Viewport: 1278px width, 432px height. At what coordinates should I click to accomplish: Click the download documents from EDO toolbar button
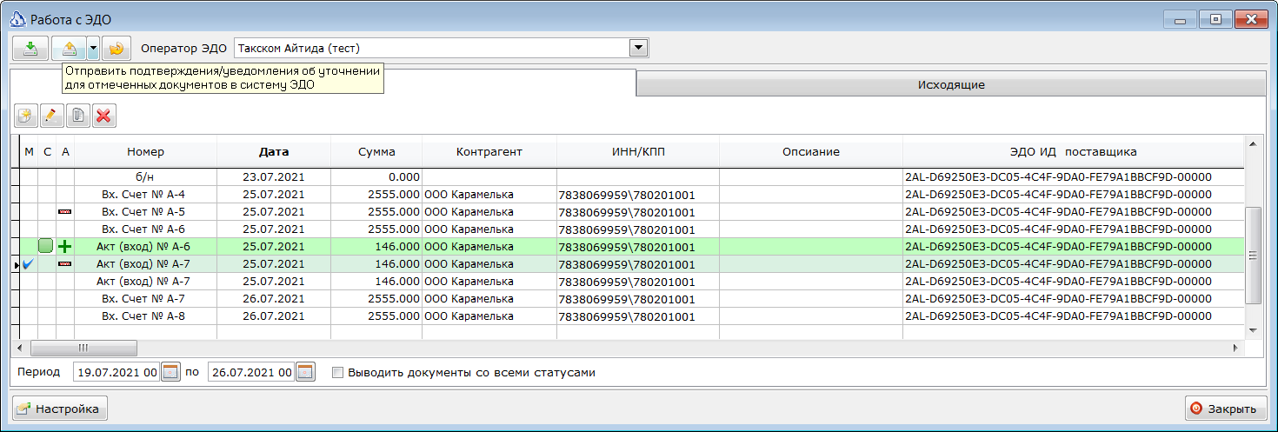coord(30,48)
